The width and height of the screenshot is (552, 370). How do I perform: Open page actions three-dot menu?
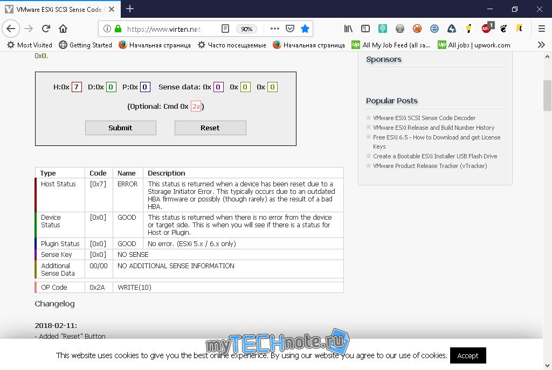(x=274, y=29)
